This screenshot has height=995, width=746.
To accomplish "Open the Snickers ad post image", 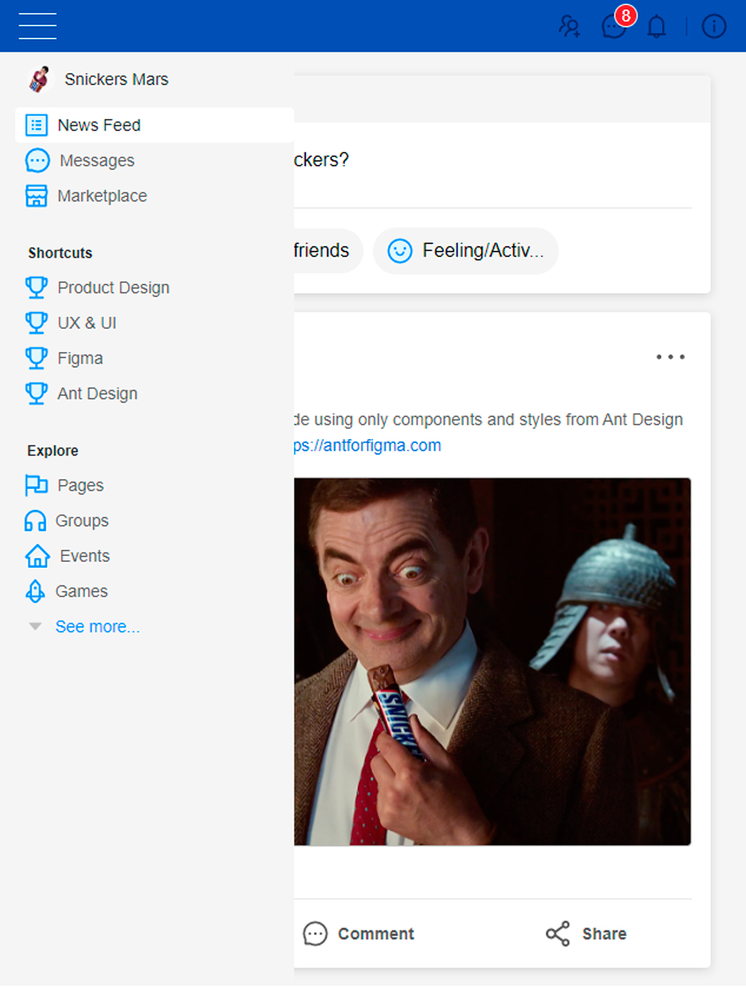I will (x=492, y=661).
